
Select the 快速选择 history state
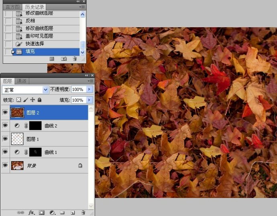pos(46,44)
